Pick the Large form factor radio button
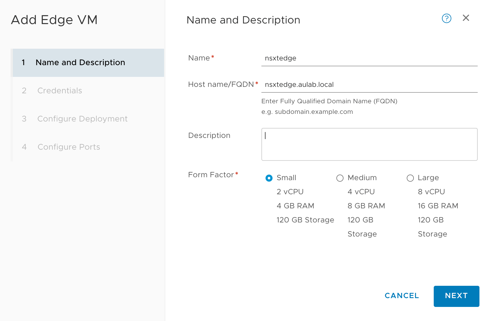 pyautogui.click(x=410, y=178)
